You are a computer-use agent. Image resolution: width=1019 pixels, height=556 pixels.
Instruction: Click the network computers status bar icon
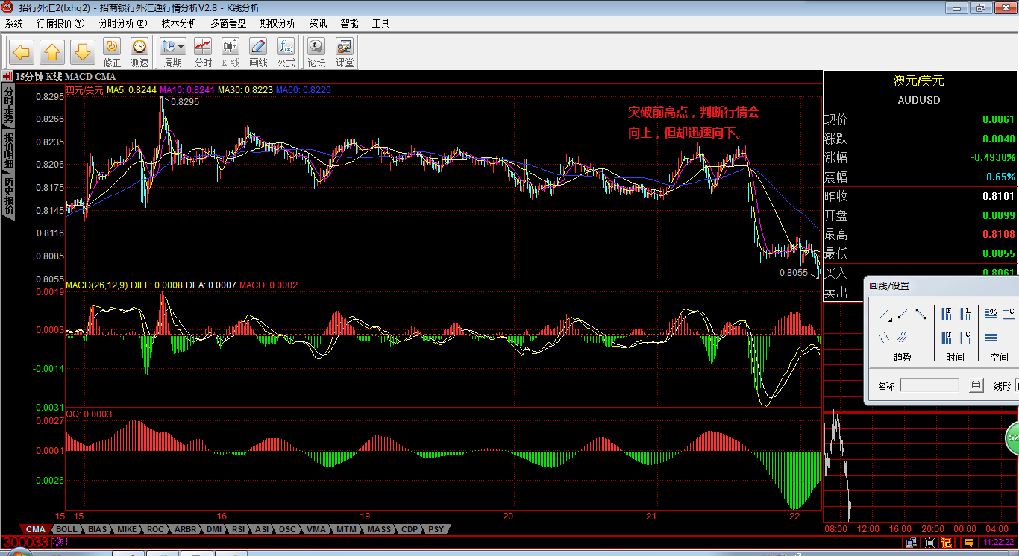(x=912, y=543)
